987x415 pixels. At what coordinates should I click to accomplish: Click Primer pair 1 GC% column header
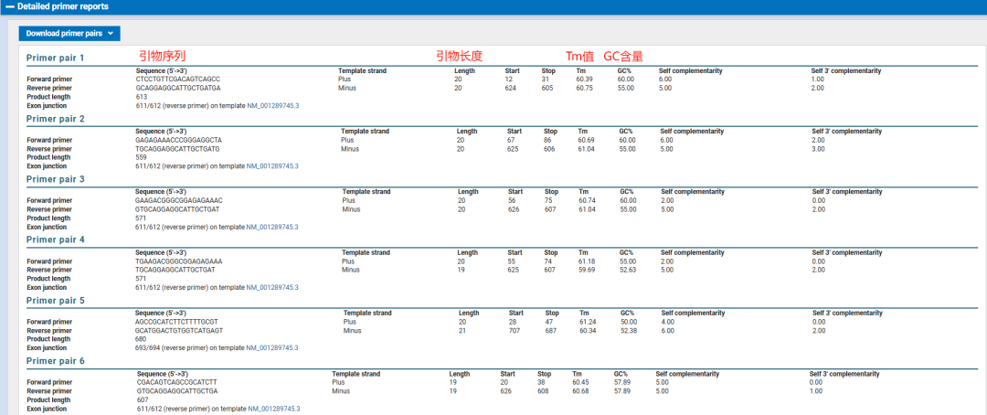[x=625, y=71]
